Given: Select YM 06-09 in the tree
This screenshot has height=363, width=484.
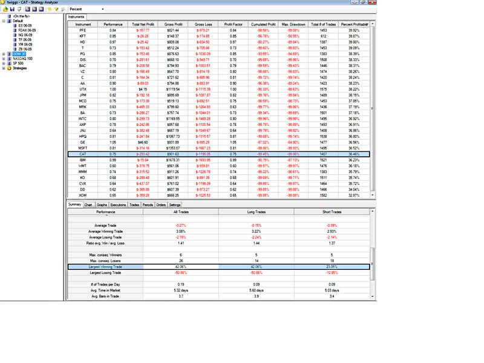Looking at the screenshot, I should point(25,44).
